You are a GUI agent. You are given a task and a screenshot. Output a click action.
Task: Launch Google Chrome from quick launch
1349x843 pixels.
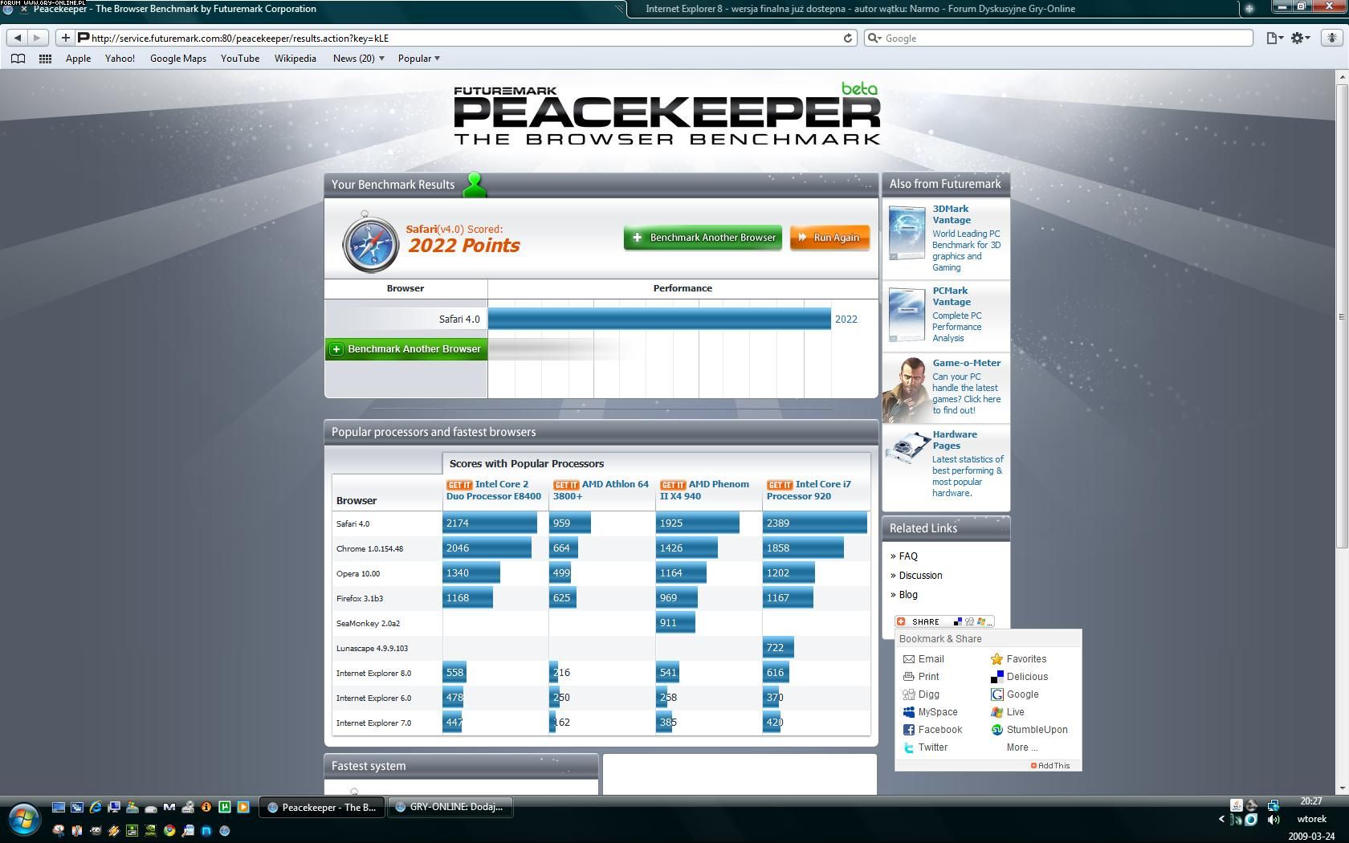coord(169,830)
